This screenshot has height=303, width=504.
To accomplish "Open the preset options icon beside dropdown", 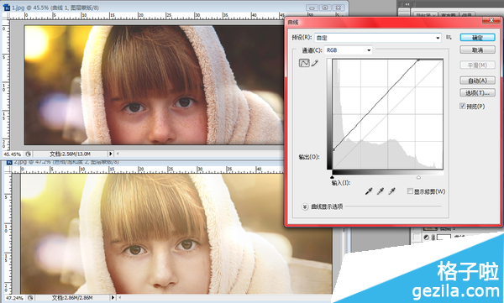I will [449, 38].
